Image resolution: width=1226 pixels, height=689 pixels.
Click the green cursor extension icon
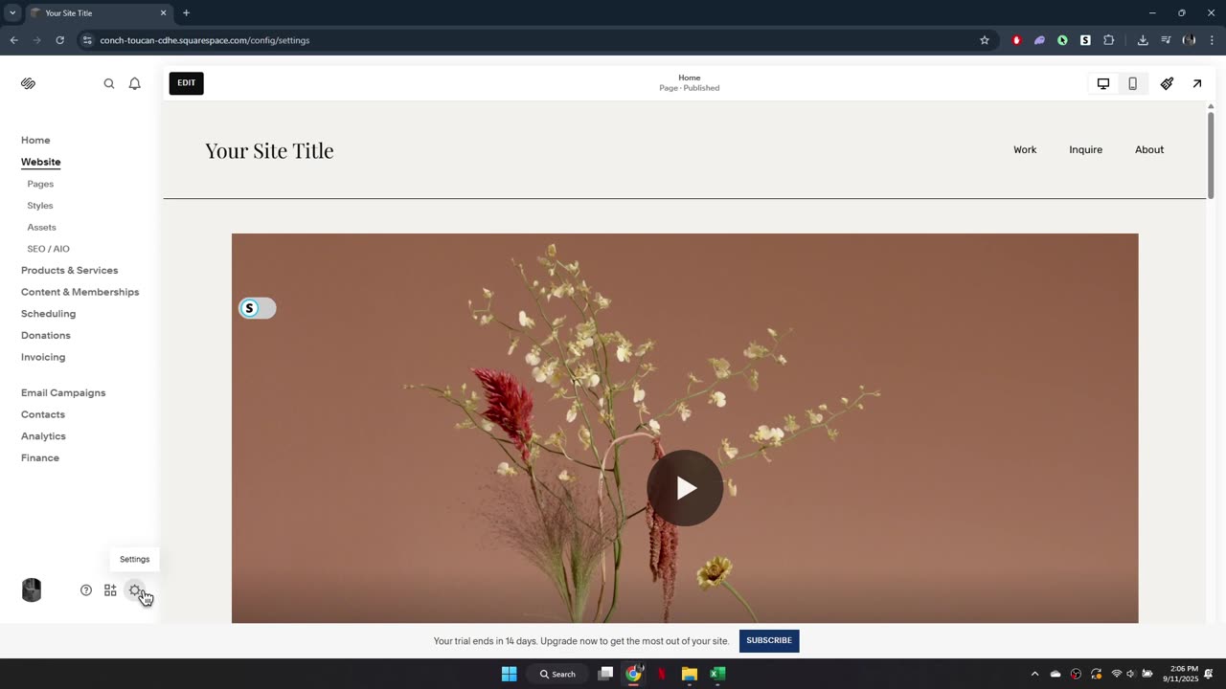1062,40
